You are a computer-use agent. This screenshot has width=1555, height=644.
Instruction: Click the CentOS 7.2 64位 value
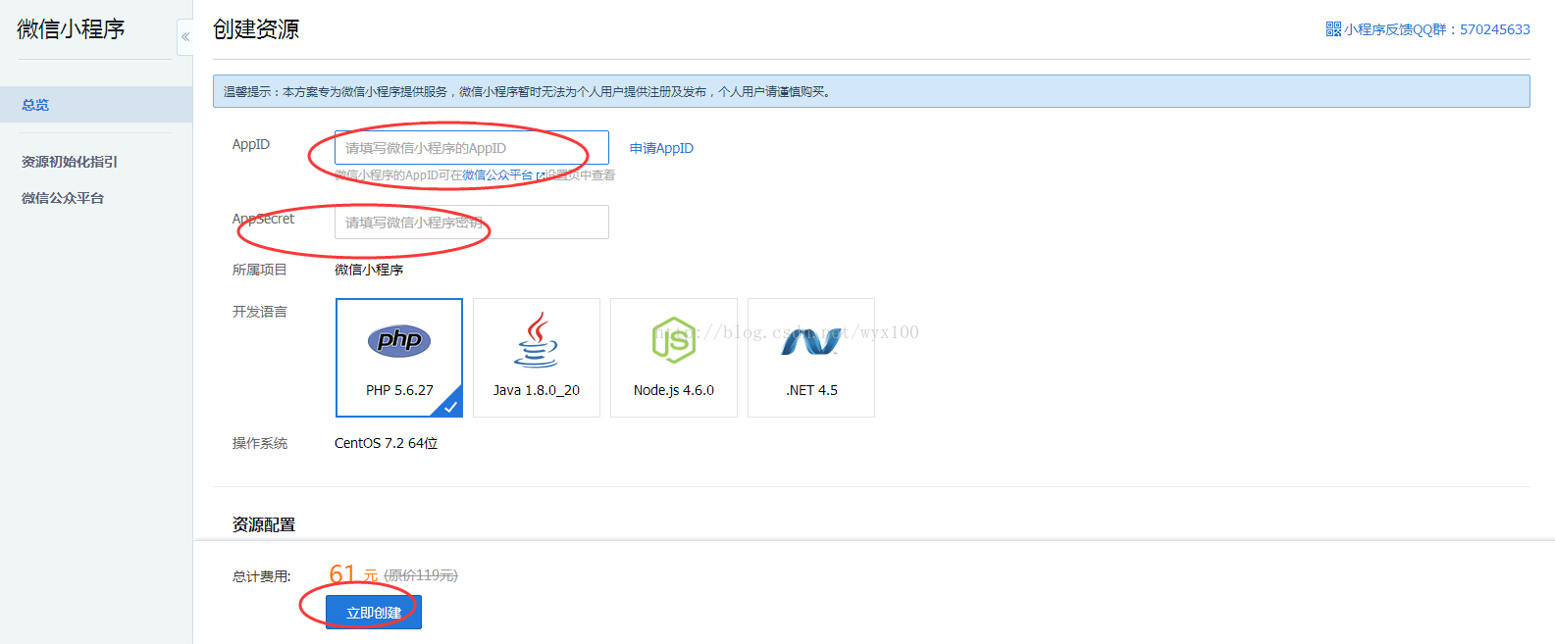(x=386, y=443)
